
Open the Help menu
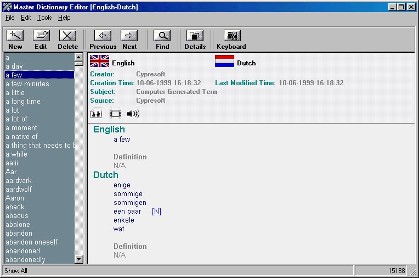point(64,18)
